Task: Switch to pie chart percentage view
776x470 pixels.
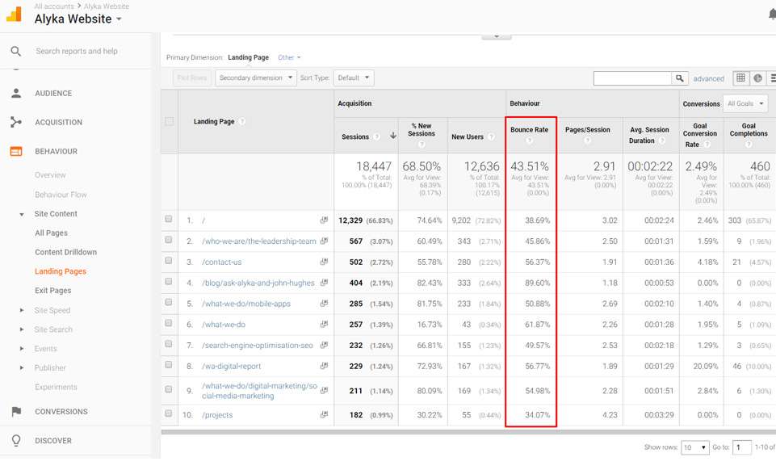Action: tap(757, 78)
